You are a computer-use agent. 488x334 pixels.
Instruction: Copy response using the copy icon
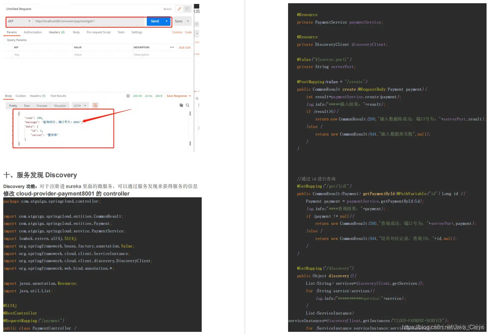pos(181,105)
